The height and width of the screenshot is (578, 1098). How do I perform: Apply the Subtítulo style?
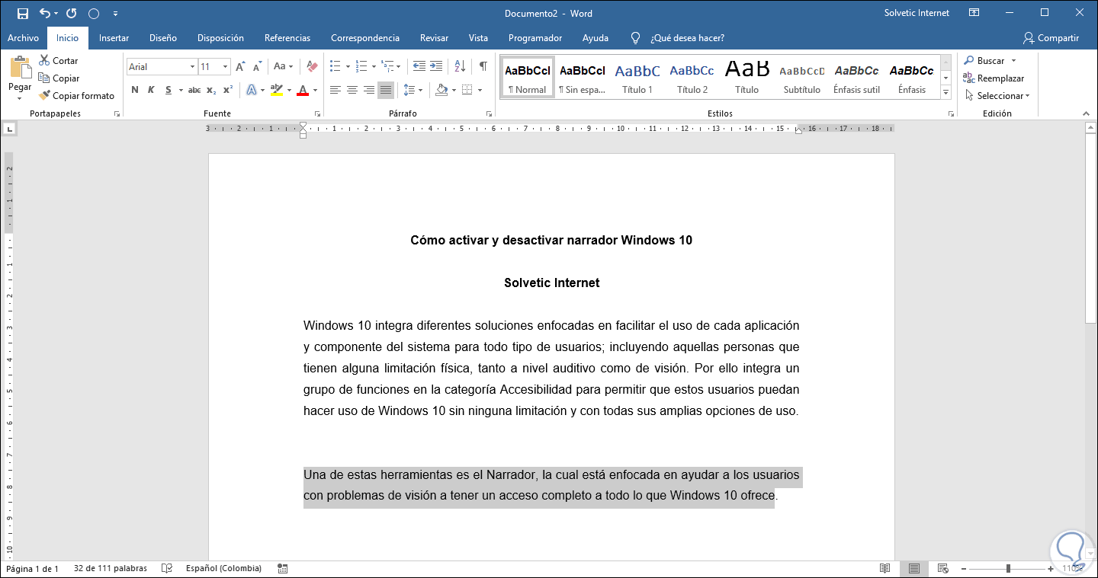click(802, 78)
